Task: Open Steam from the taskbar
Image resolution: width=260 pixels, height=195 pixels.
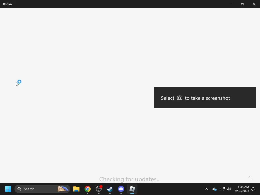Action: [x=110, y=189]
